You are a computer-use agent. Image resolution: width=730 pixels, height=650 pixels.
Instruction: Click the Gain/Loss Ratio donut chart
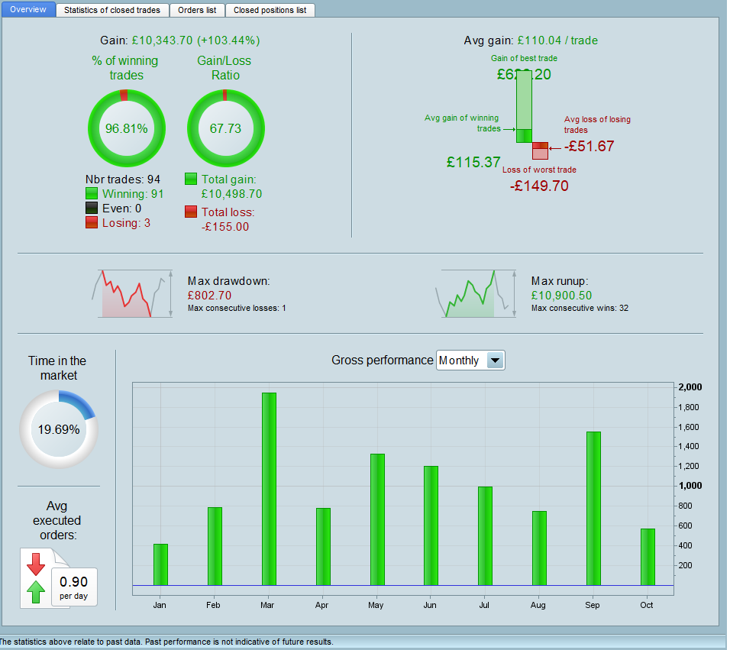(x=226, y=128)
